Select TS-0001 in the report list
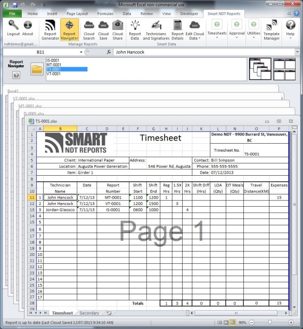 [67, 69]
